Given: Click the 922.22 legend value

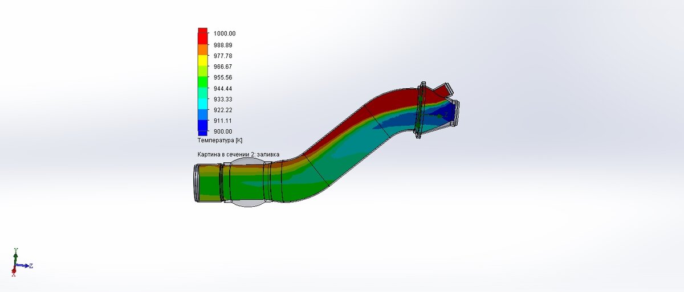Looking at the screenshot, I should pyautogui.click(x=223, y=110).
